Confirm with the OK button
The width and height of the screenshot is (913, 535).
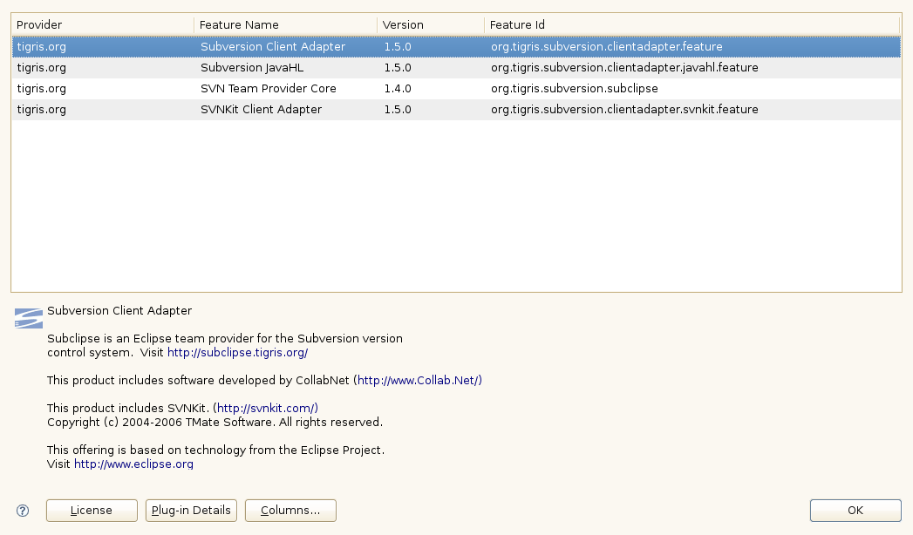pos(855,511)
